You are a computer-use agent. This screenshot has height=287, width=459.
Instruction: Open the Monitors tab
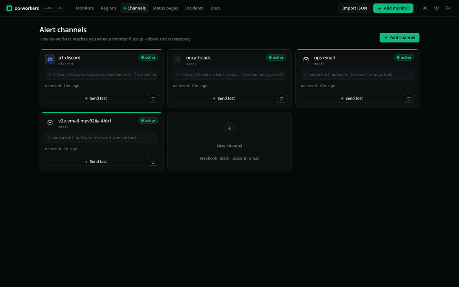tap(85, 8)
